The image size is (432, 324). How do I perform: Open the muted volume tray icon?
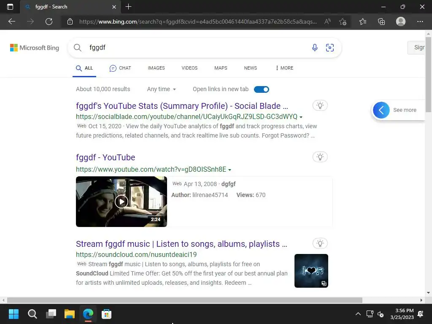[381, 314]
